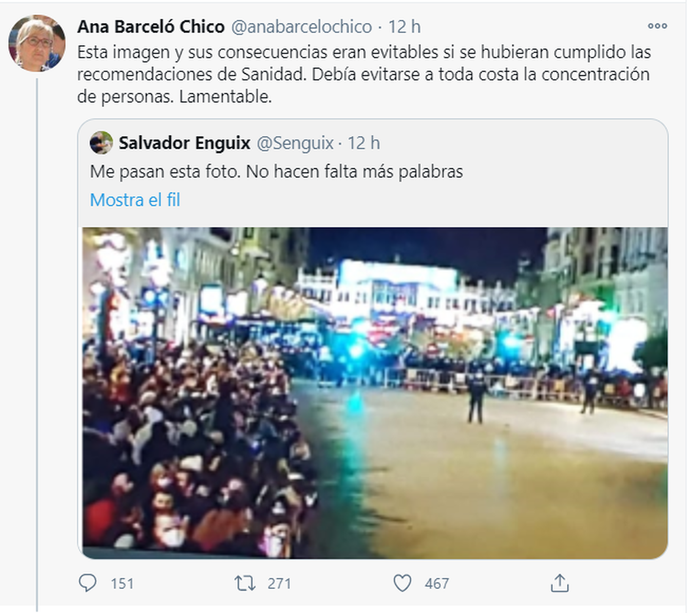693x613 pixels.
Task: Open the quoted tweet's '12 h' timestamp
Action: tap(364, 143)
